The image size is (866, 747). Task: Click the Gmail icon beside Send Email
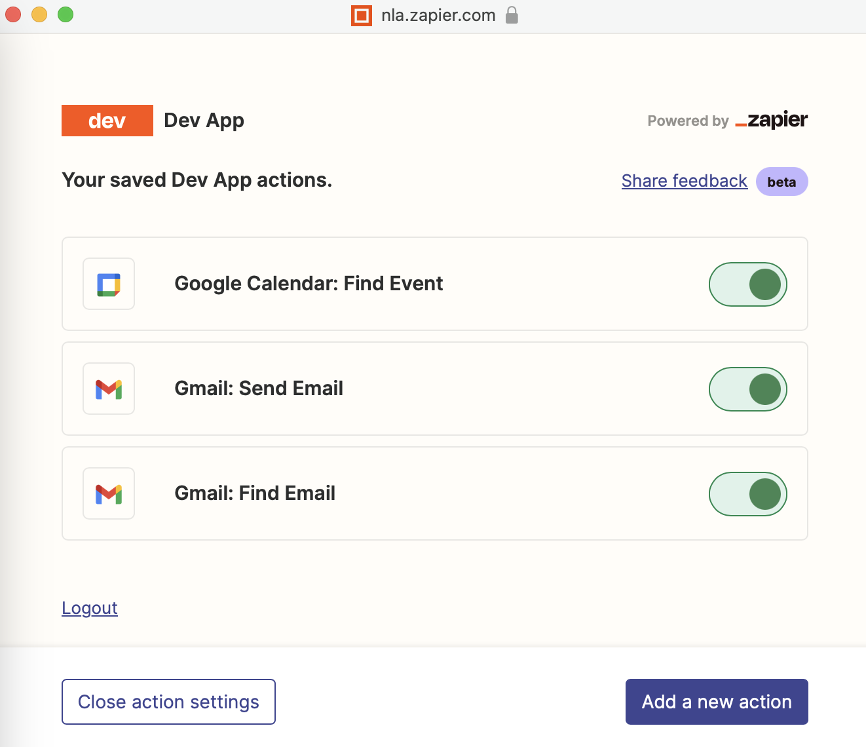109,389
